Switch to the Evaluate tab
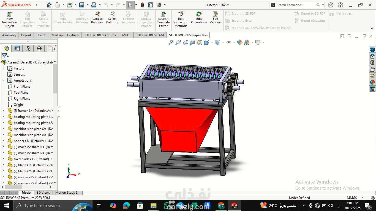 [x=73, y=35]
